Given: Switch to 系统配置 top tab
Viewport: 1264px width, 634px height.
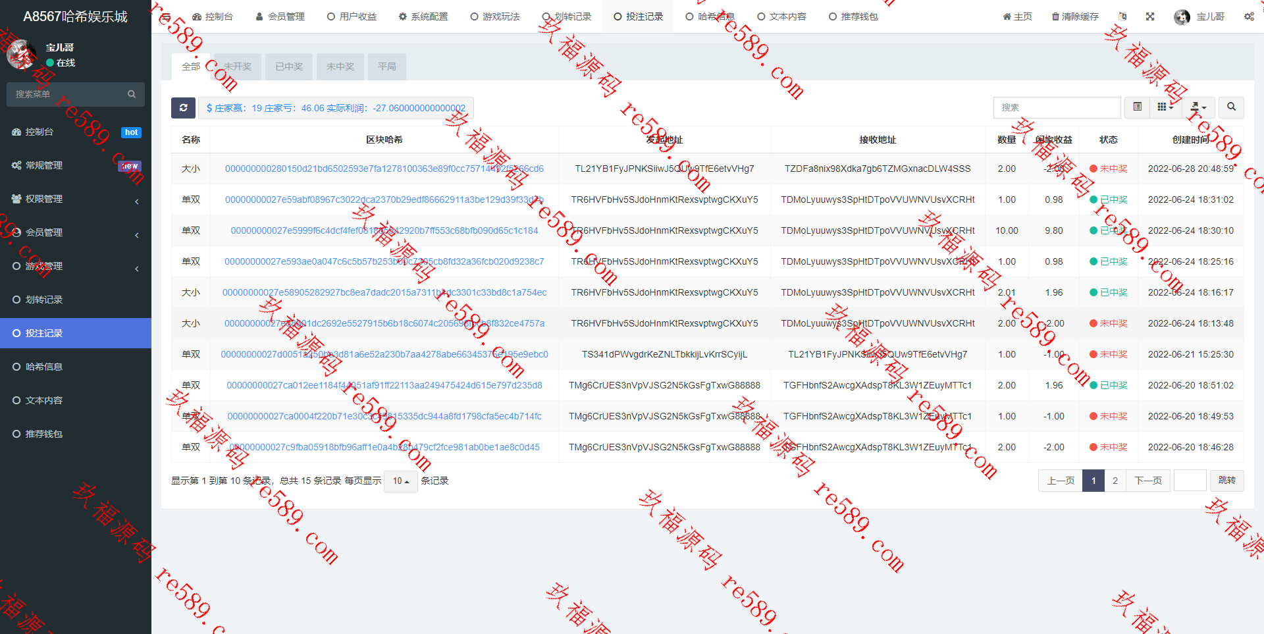Looking at the screenshot, I should point(423,16).
